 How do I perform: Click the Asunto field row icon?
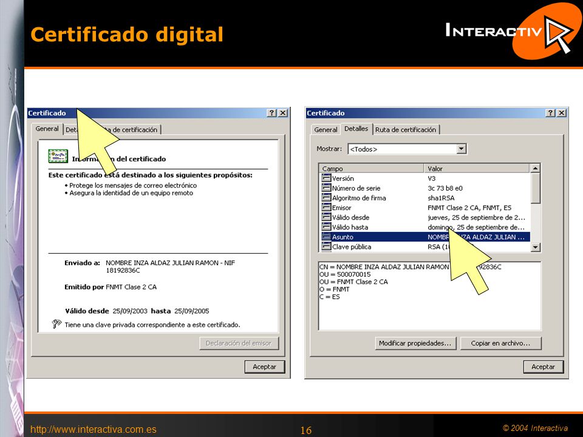tap(326, 237)
